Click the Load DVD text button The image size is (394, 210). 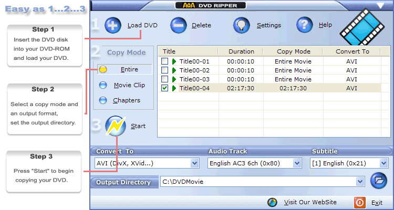(x=142, y=25)
